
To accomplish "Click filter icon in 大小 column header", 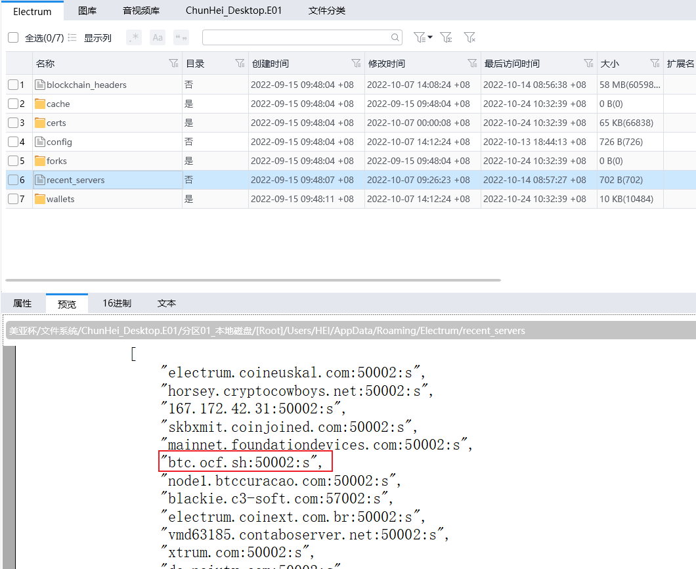I will 655,64.
